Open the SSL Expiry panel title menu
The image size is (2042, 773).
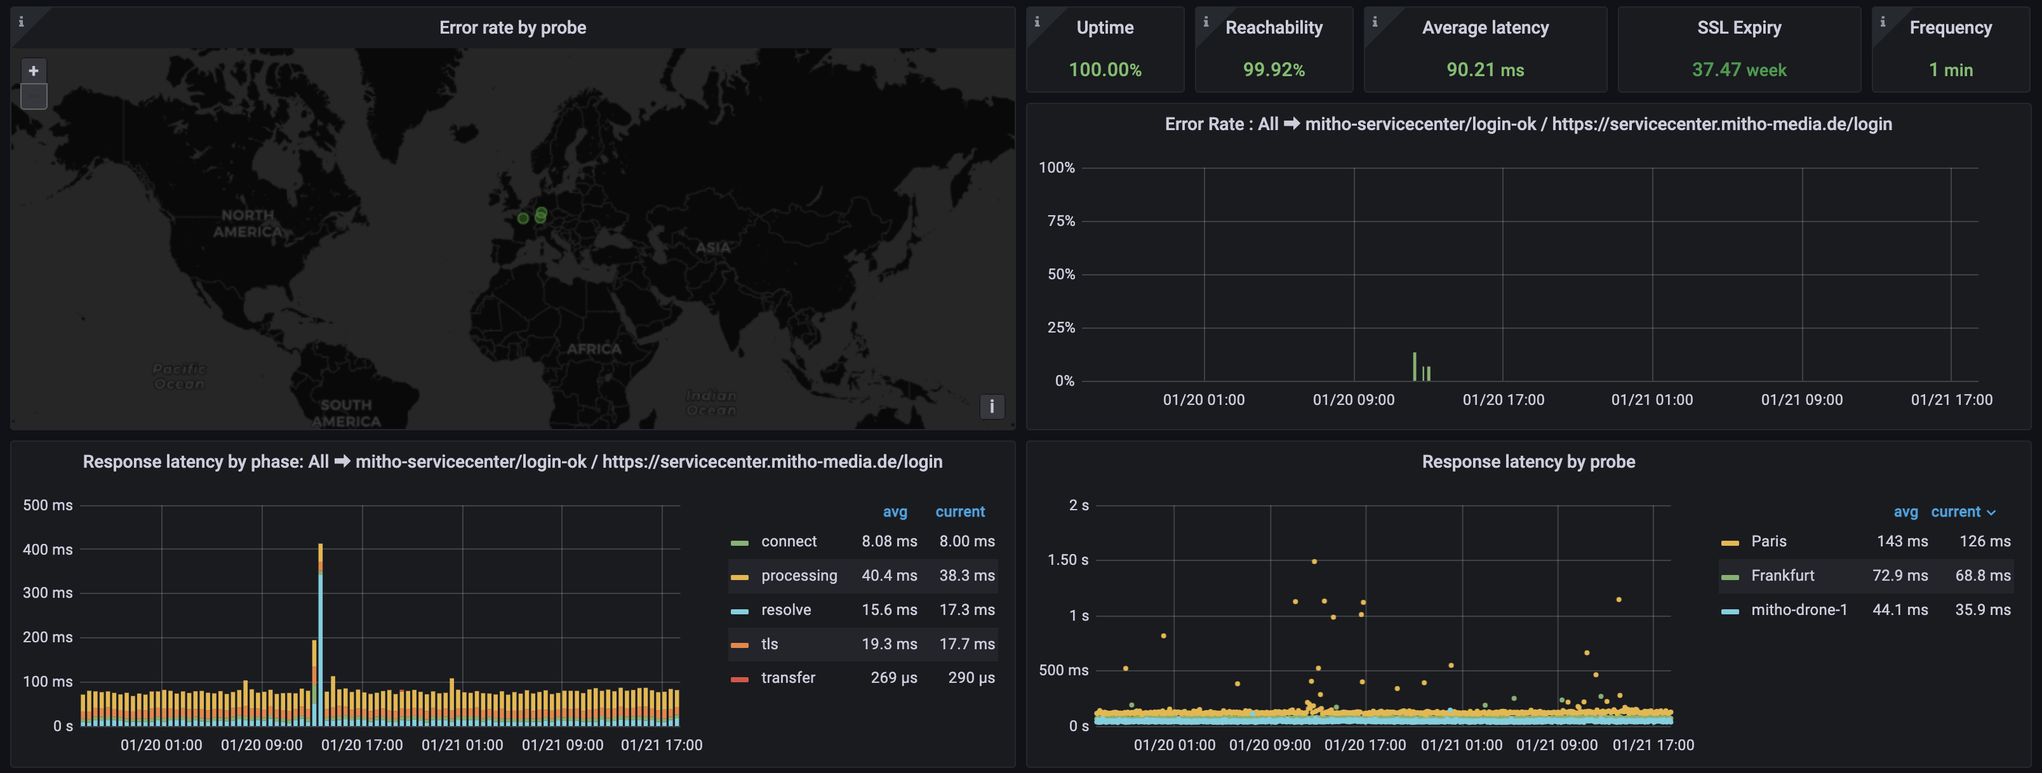point(1739,28)
